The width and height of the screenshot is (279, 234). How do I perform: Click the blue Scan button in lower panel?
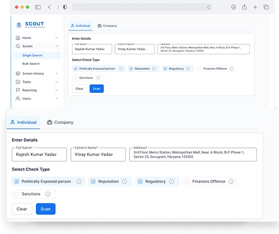pos(46,209)
